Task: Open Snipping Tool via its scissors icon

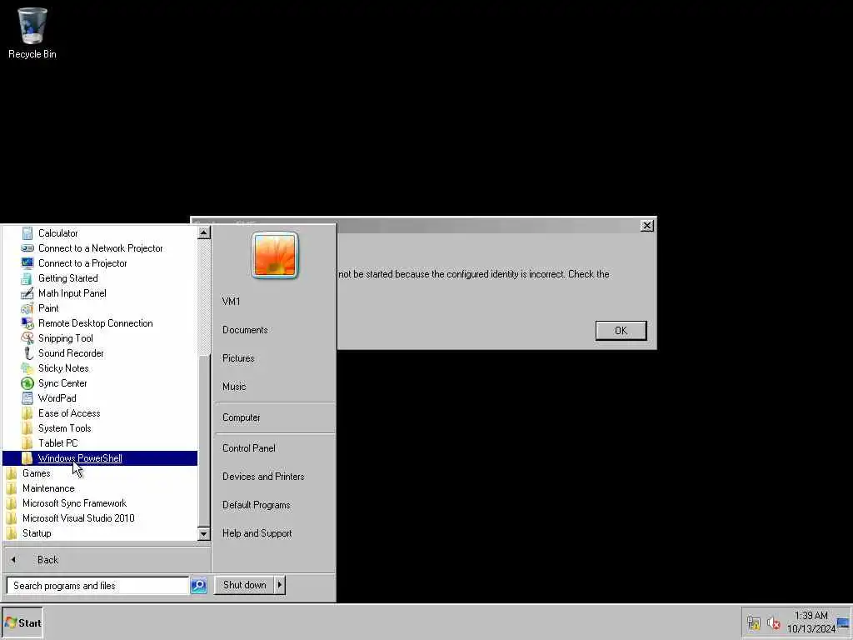Action: [x=27, y=338]
